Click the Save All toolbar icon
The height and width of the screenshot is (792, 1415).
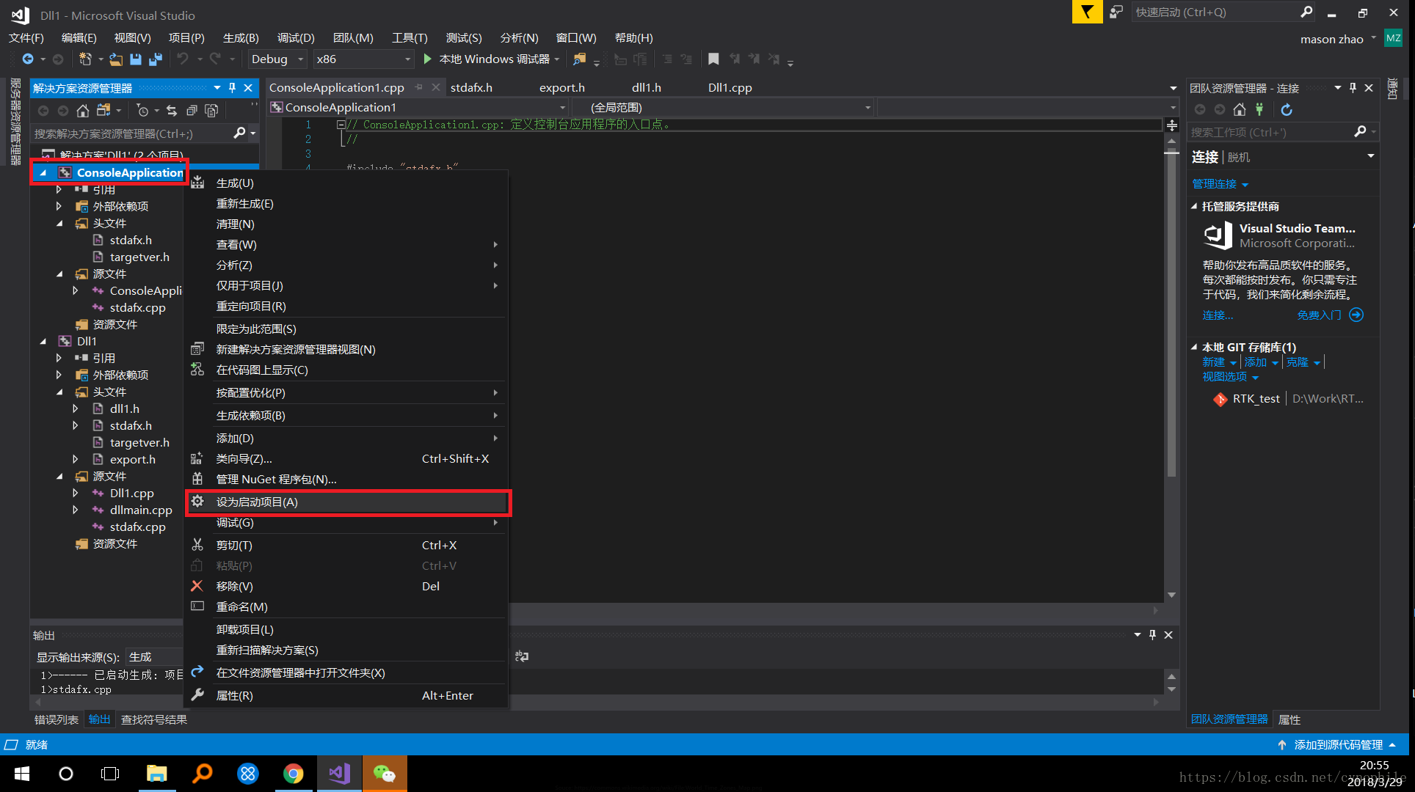(x=156, y=59)
